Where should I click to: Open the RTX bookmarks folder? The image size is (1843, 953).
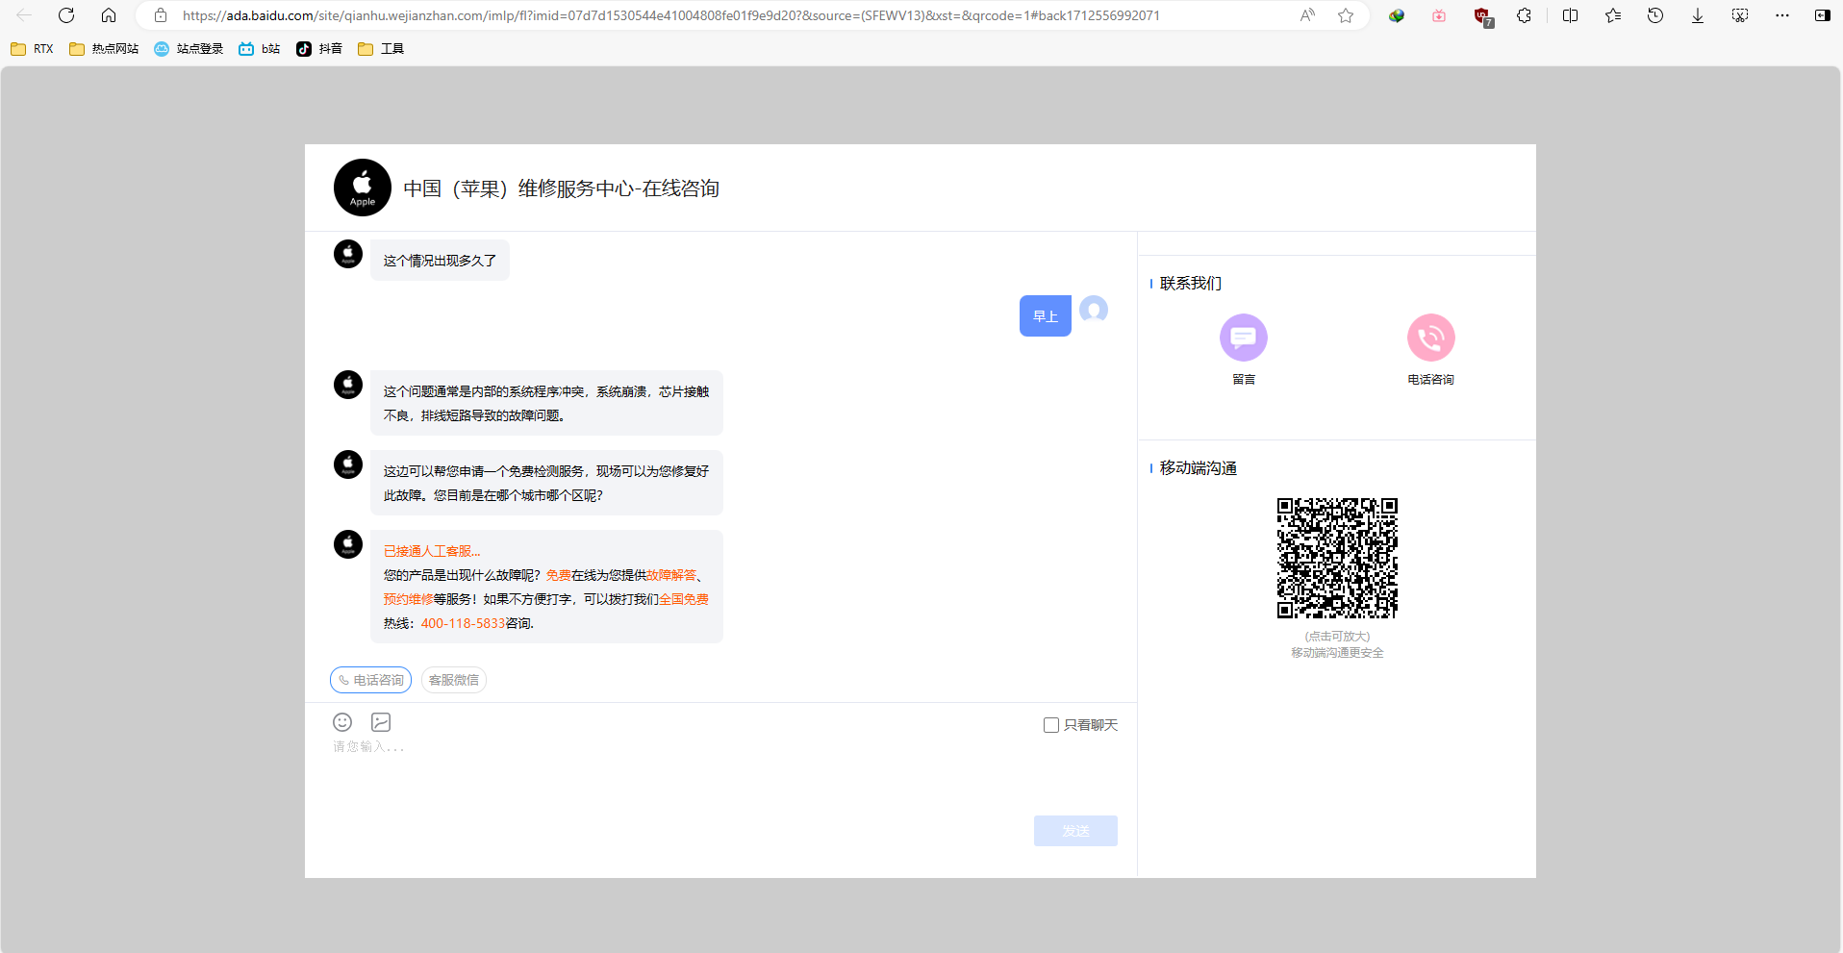tap(33, 49)
